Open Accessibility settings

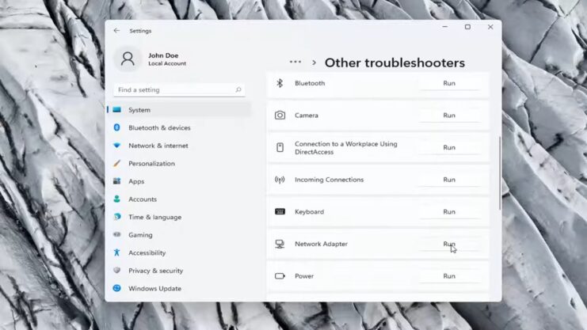point(179,252)
